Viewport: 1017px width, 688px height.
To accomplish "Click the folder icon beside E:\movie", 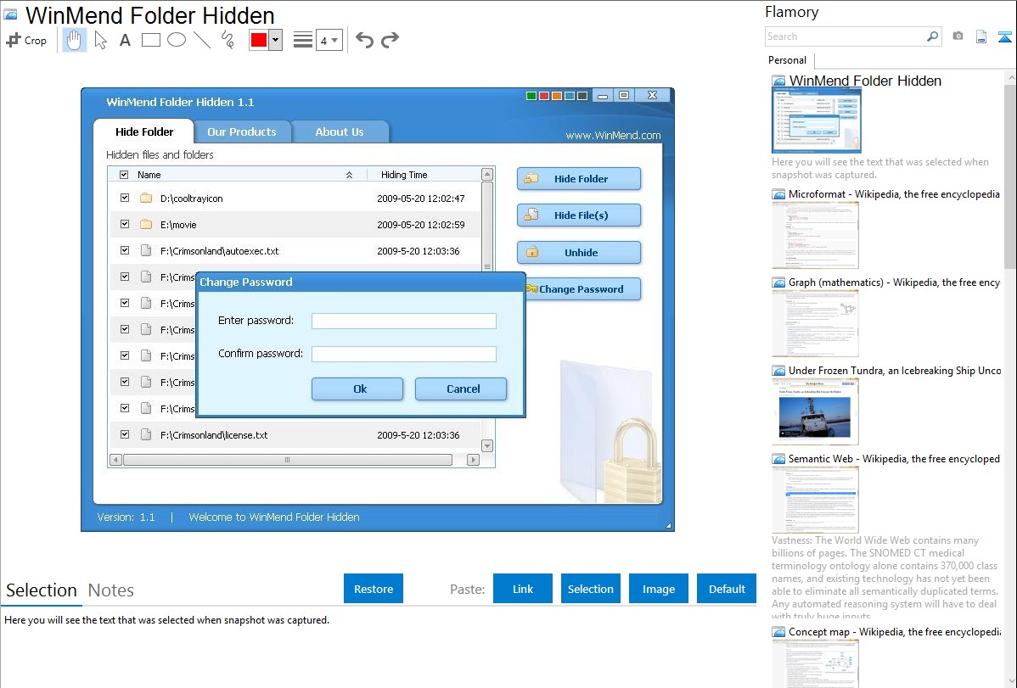I will [146, 224].
